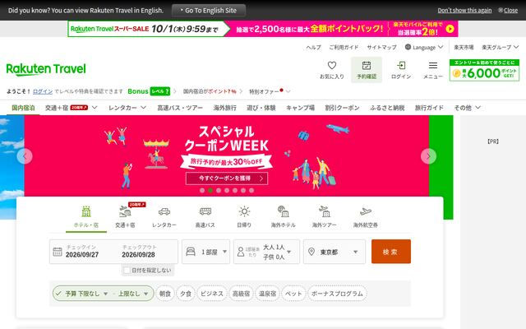
Task: Open the ふるさと納税 menu item
Action: pos(387,108)
